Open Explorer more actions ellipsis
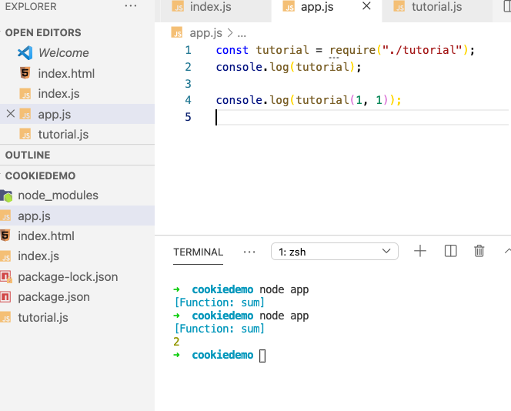 pyautogui.click(x=131, y=6)
